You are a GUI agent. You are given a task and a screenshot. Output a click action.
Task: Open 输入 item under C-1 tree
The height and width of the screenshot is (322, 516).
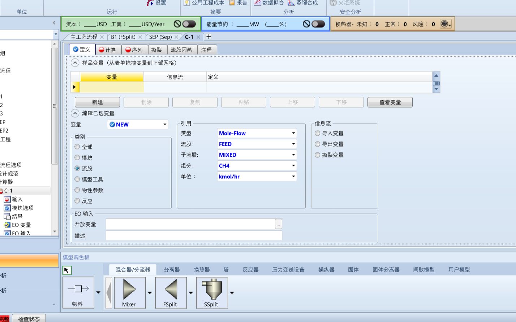click(x=13, y=199)
